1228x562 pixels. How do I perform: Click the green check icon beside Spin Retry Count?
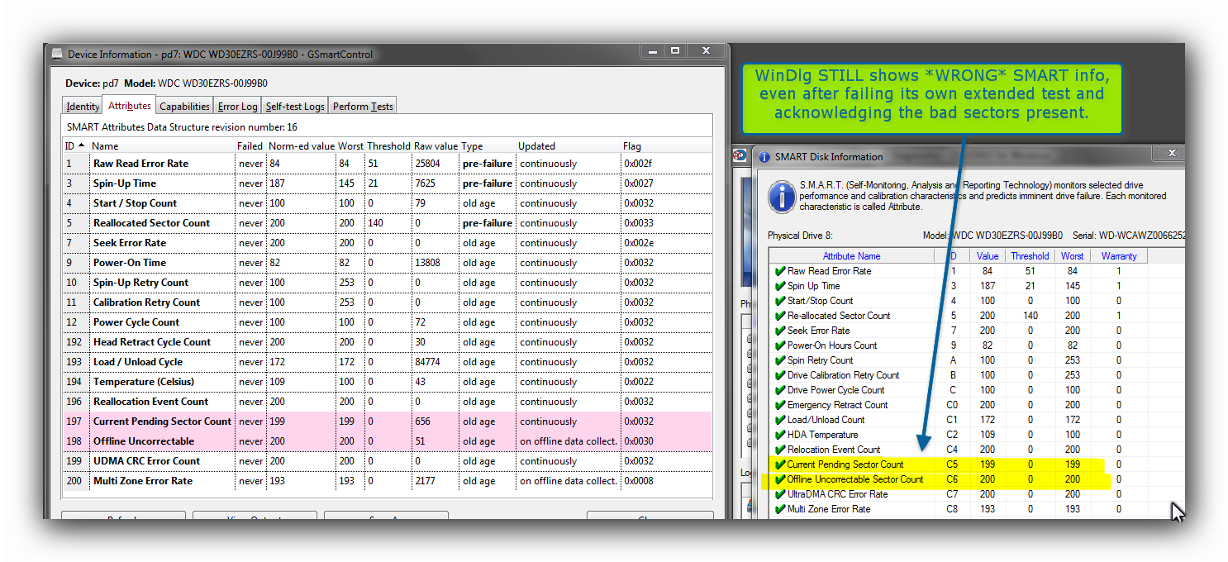click(779, 360)
